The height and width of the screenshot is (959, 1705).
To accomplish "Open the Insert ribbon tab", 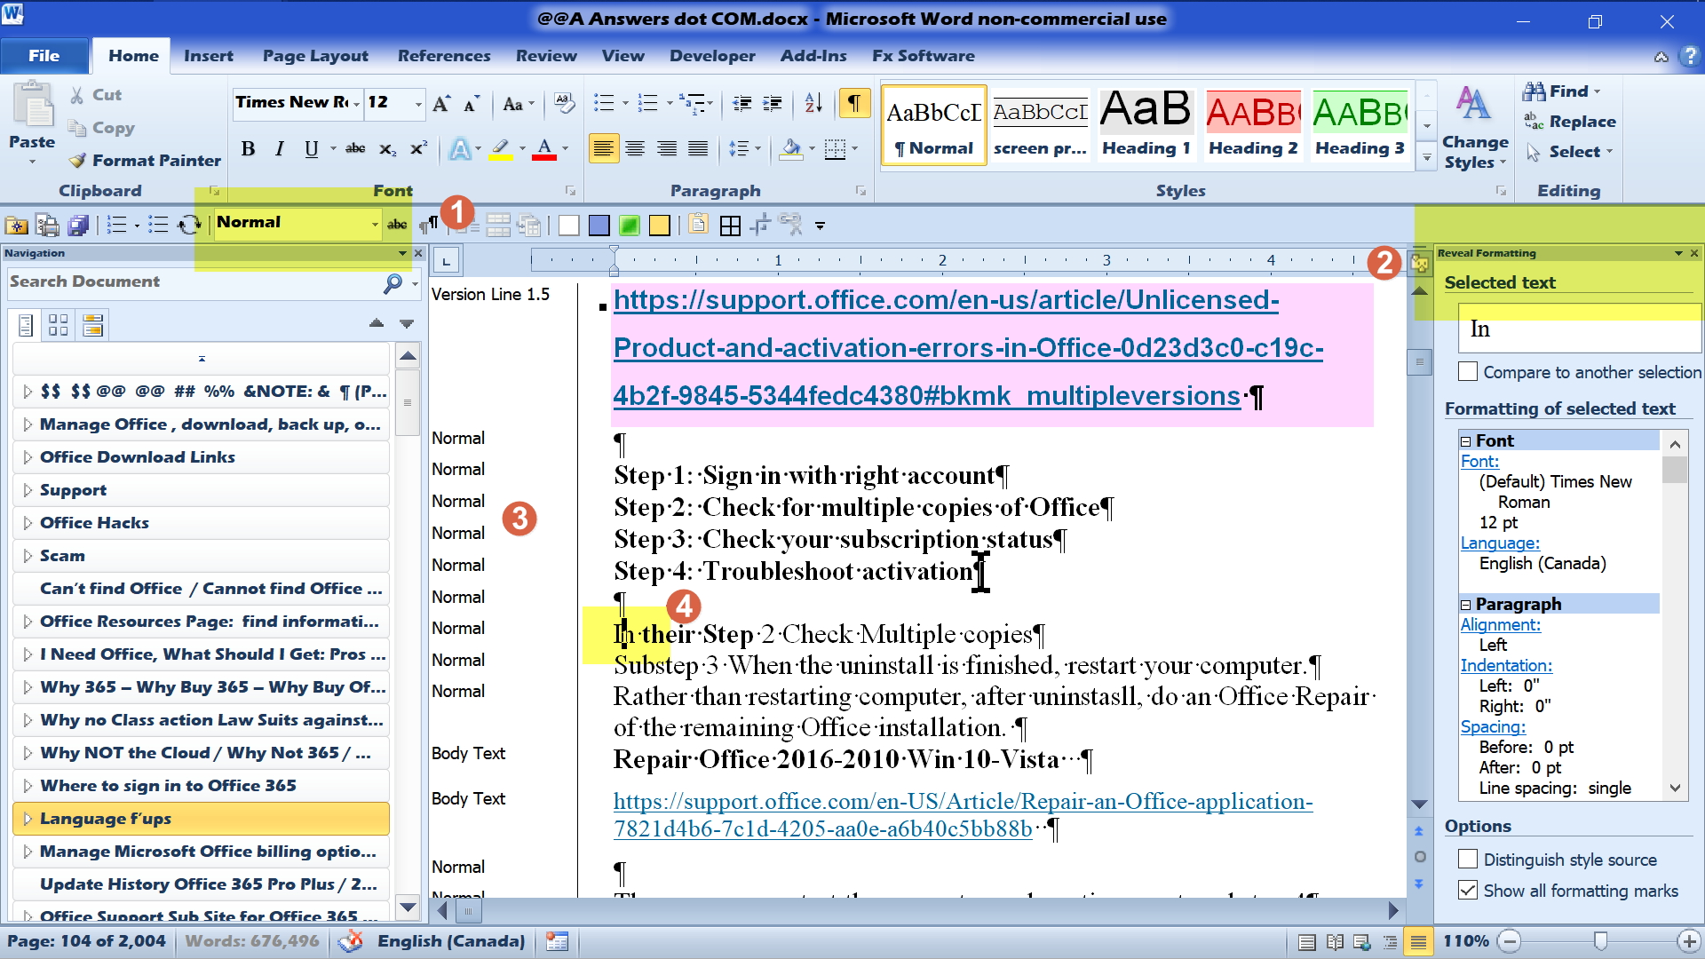I will [209, 55].
